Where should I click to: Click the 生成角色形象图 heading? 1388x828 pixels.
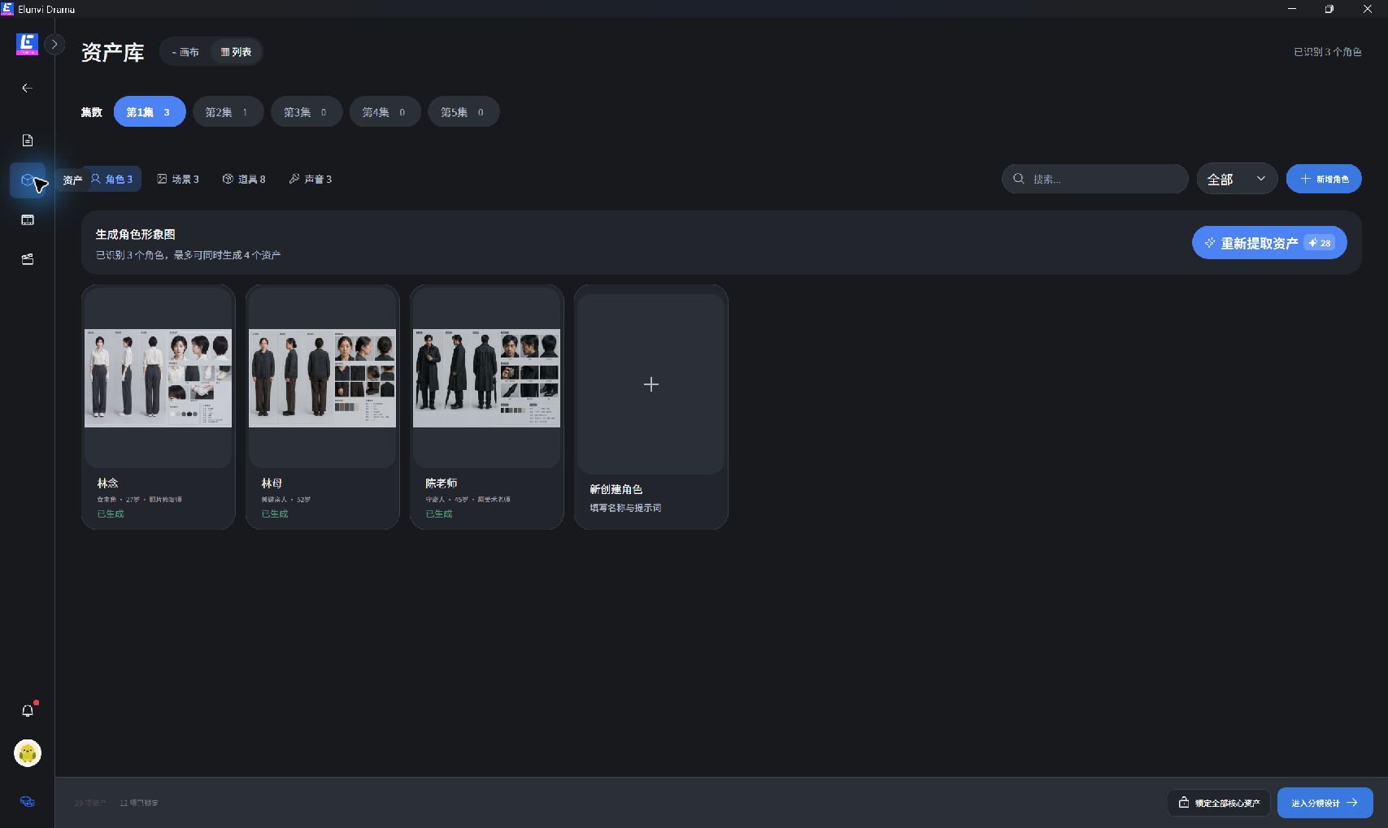pos(135,234)
